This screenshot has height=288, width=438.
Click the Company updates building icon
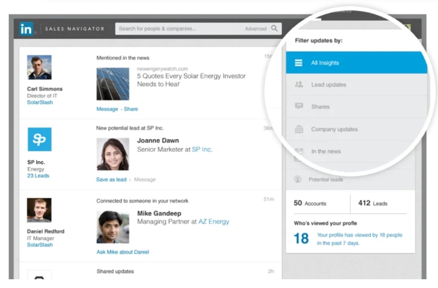pyautogui.click(x=298, y=130)
